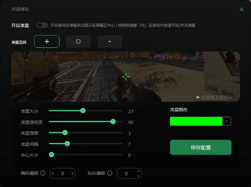Decrease 纵向偏移 with the down arrow
This screenshot has height=187, width=251.
tap(138, 176)
